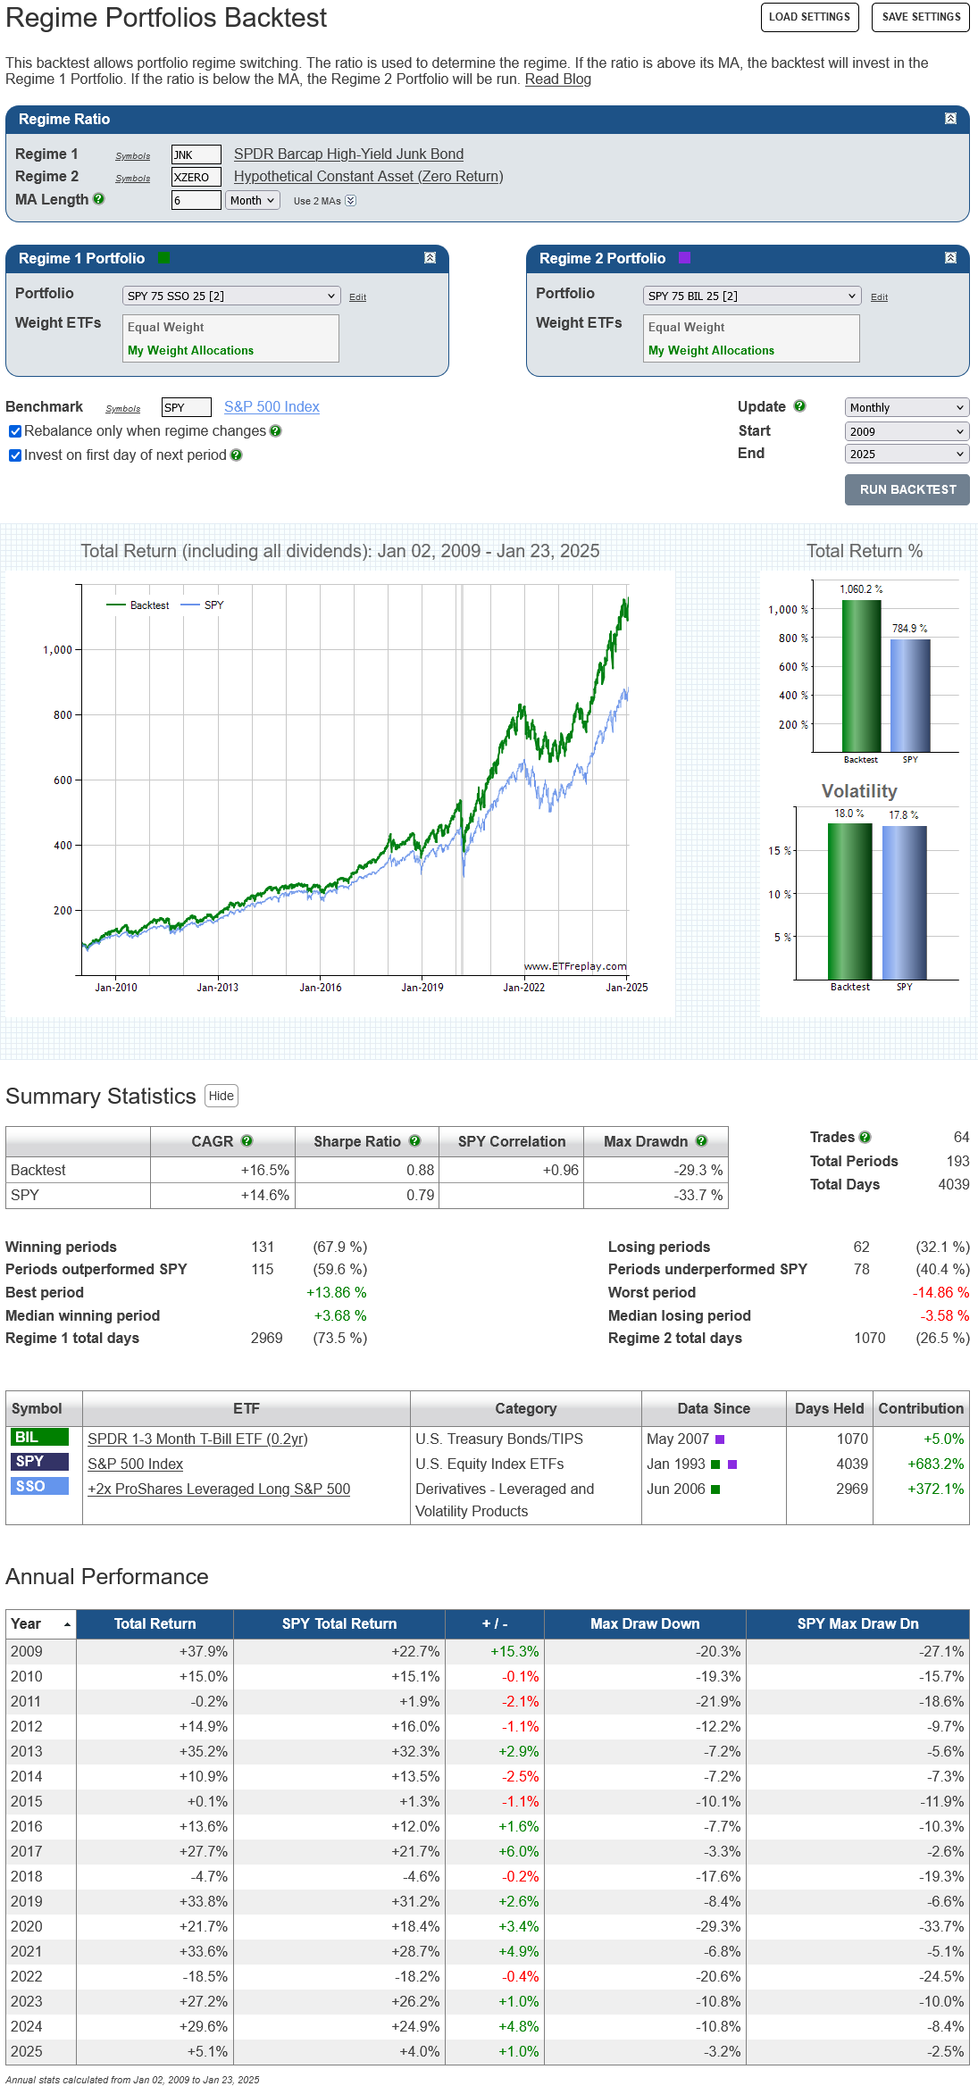Open the CAGR help icon

[247, 1141]
